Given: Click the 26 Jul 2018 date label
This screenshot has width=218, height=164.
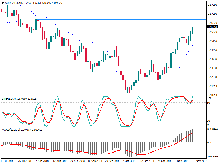Looking at the screenshot, I should point(25,161).
